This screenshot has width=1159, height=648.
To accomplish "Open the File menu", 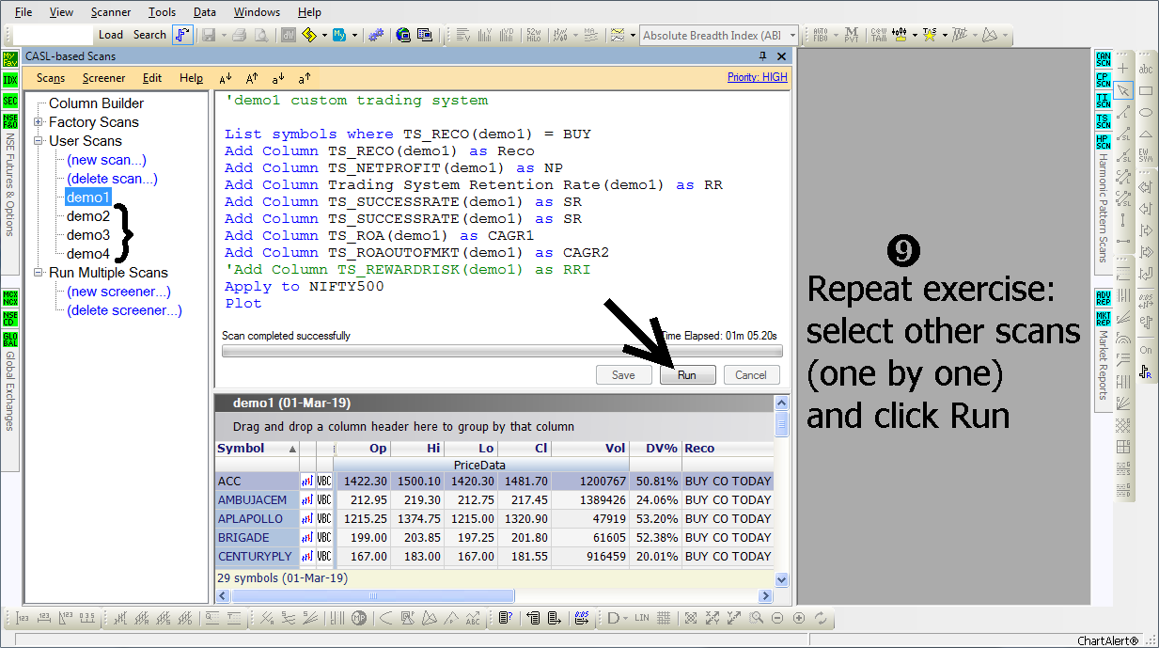I will point(23,12).
